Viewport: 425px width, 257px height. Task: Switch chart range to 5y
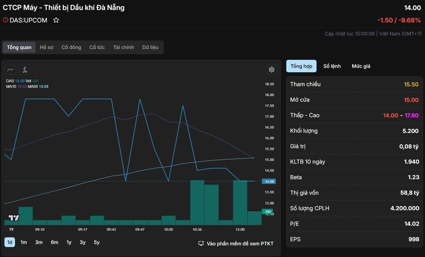tap(97, 242)
